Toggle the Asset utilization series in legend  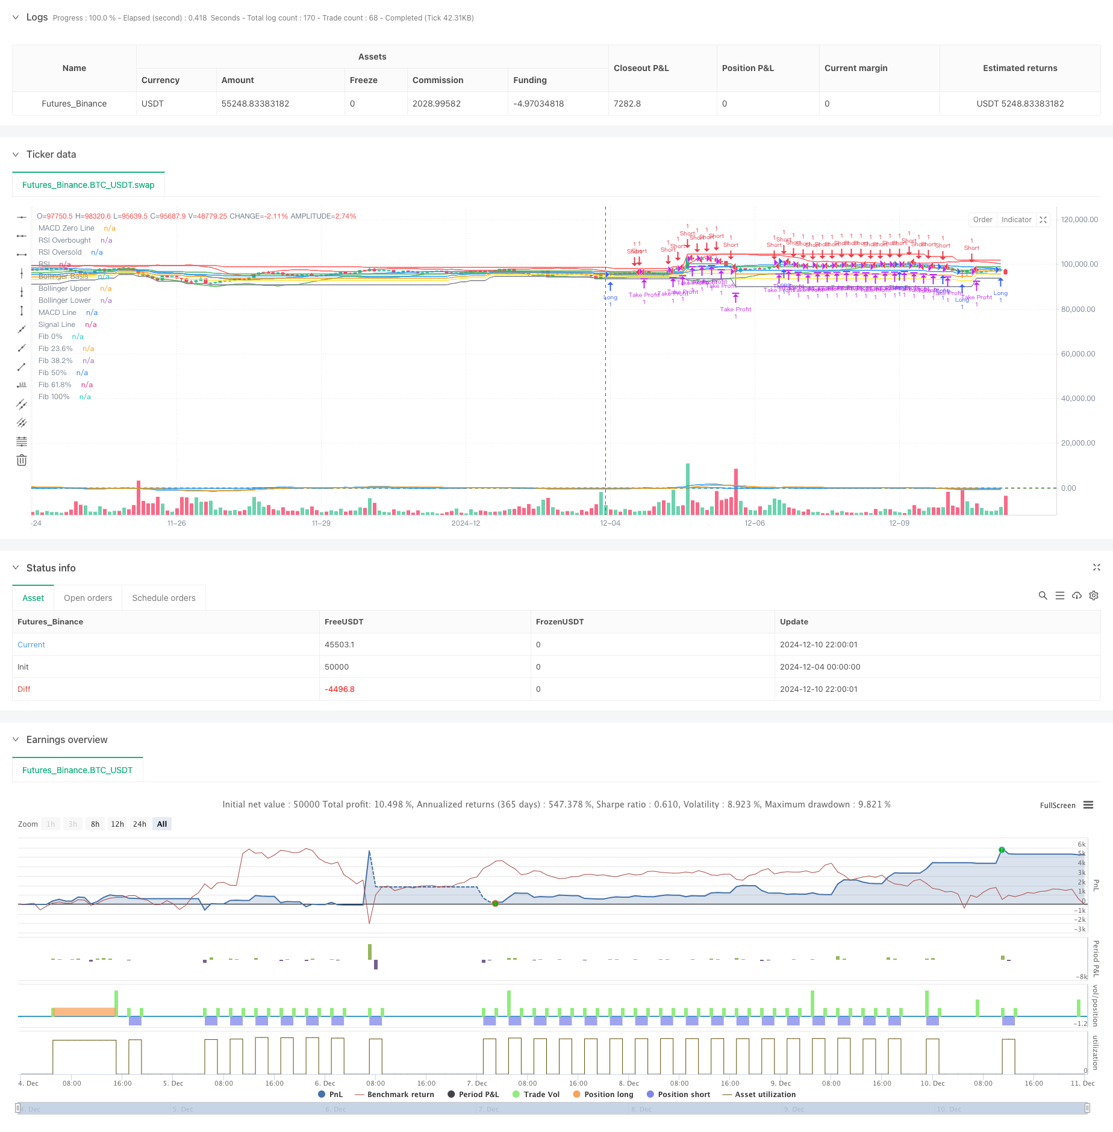click(x=759, y=1094)
